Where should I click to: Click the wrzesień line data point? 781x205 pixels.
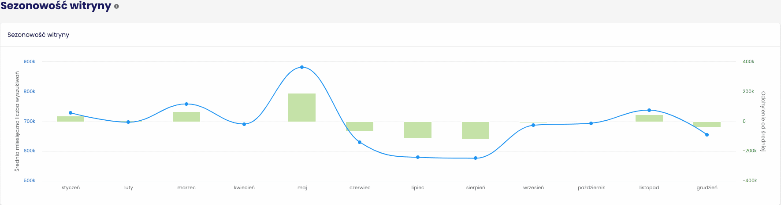(533, 125)
